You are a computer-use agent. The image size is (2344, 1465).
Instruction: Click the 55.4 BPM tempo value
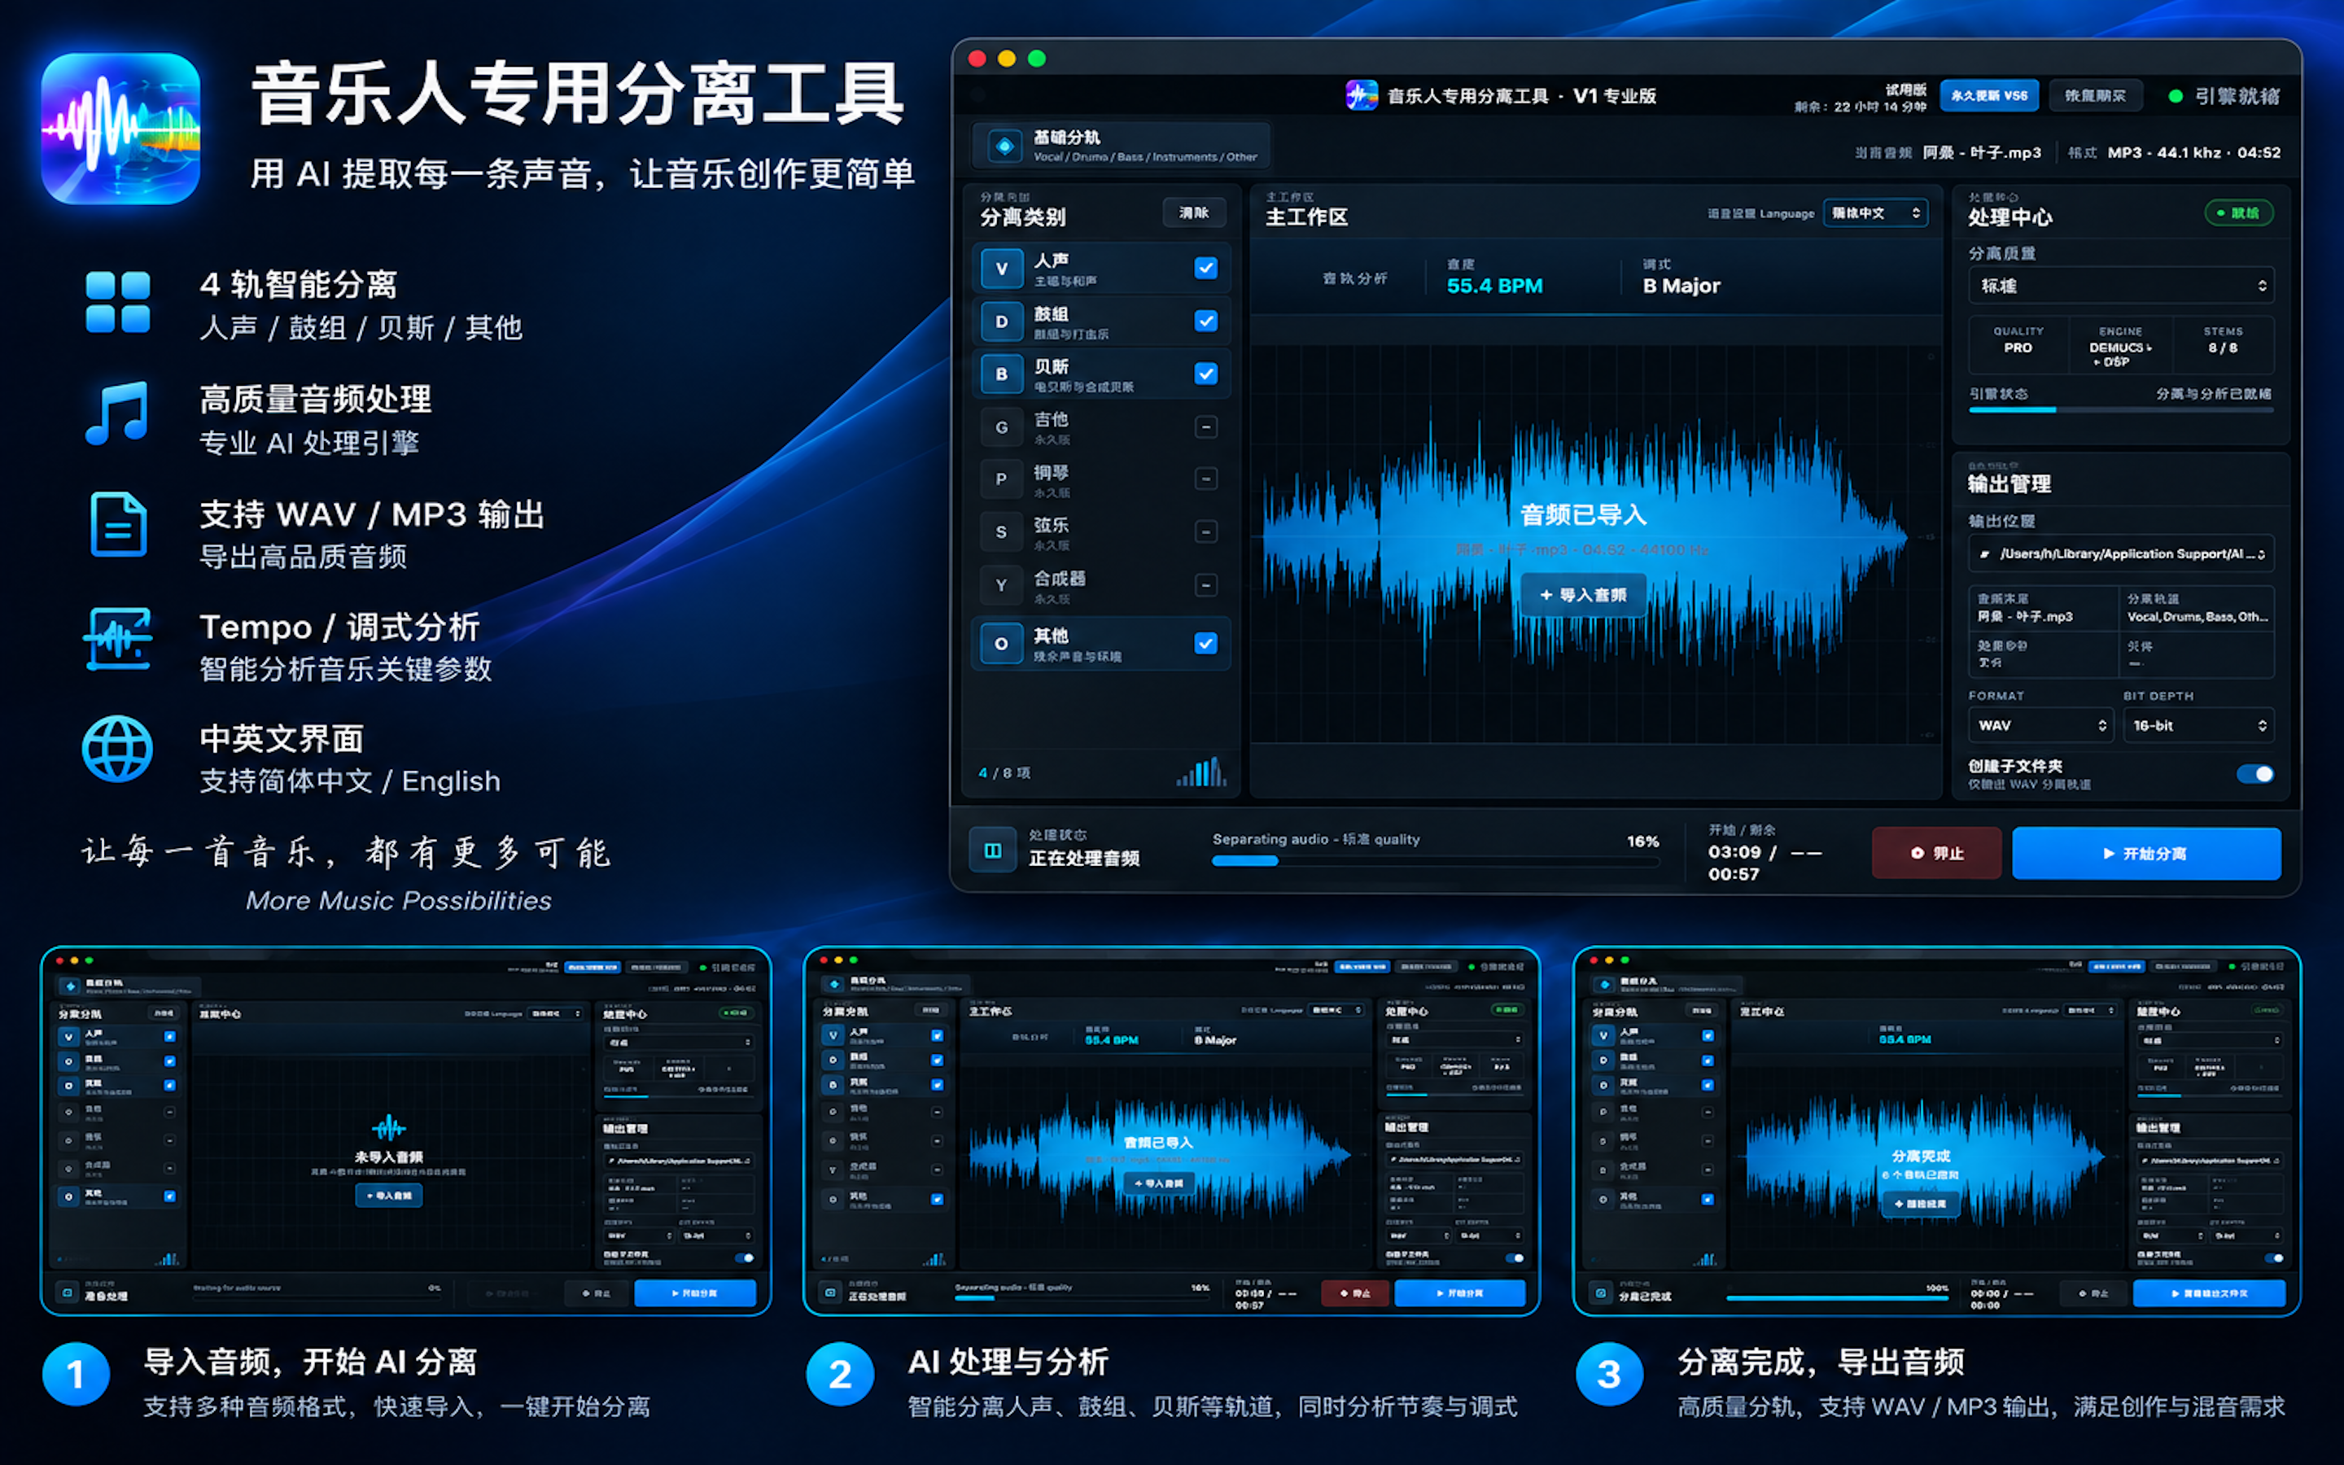pyautogui.click(x=1494, y=286)
